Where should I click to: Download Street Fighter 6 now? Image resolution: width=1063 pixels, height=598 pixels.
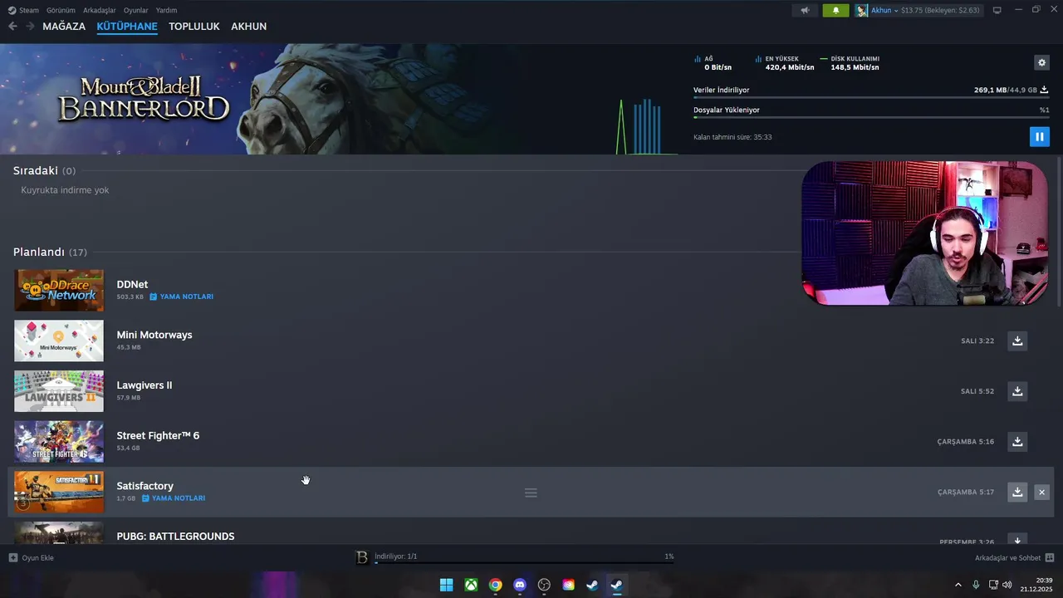tap(1017, 442)
